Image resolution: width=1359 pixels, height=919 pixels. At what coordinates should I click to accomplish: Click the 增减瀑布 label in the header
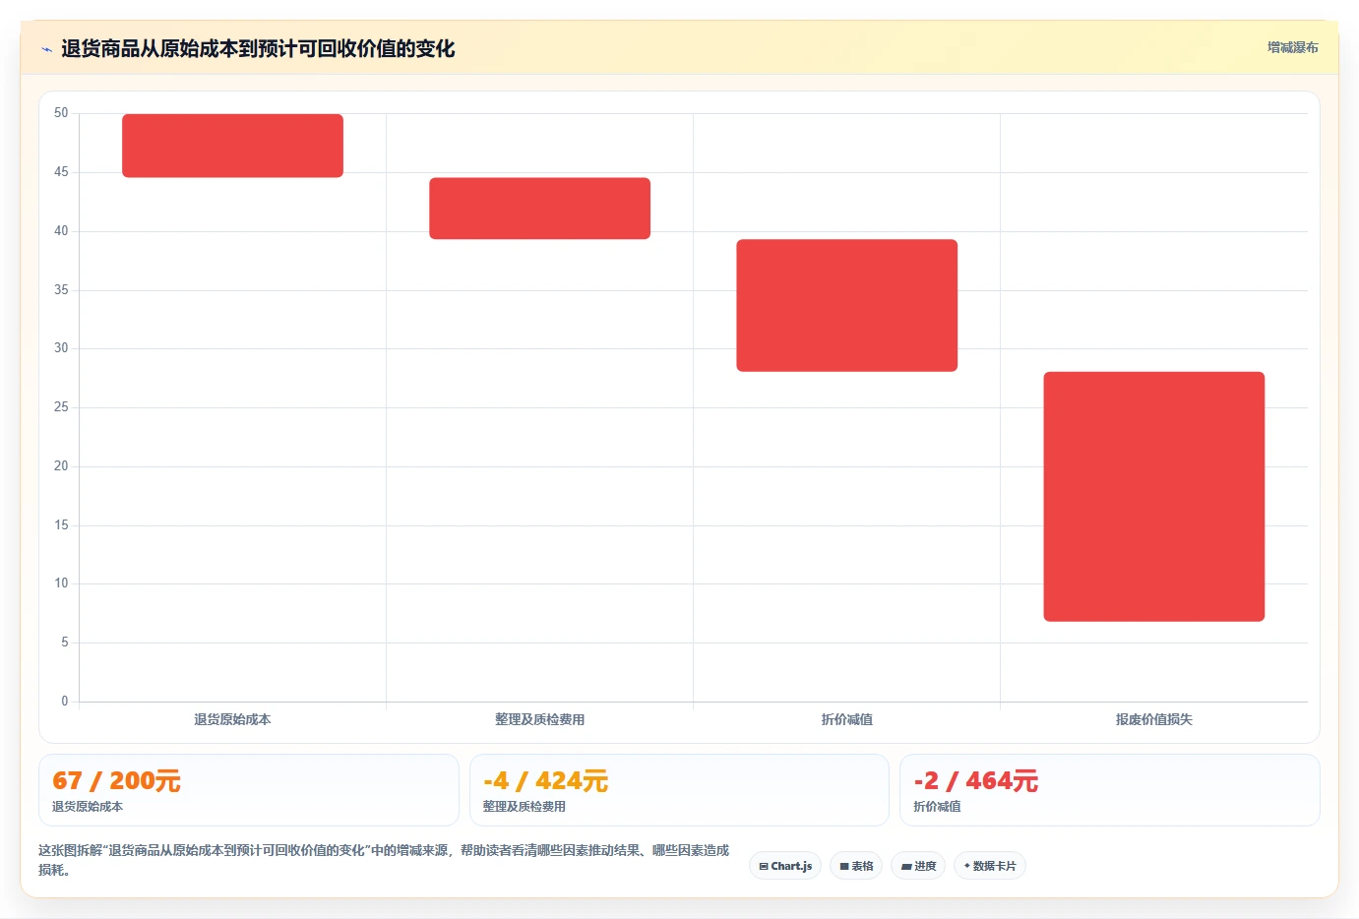point(1292,47)
